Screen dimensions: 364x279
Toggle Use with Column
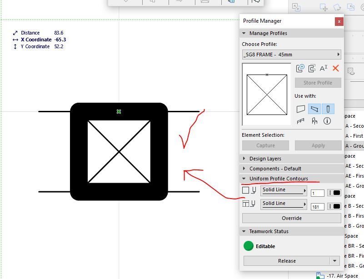328,109
